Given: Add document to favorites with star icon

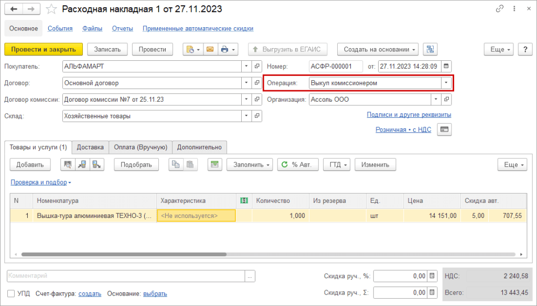Looking at the screenshot, I should [51, 9].
